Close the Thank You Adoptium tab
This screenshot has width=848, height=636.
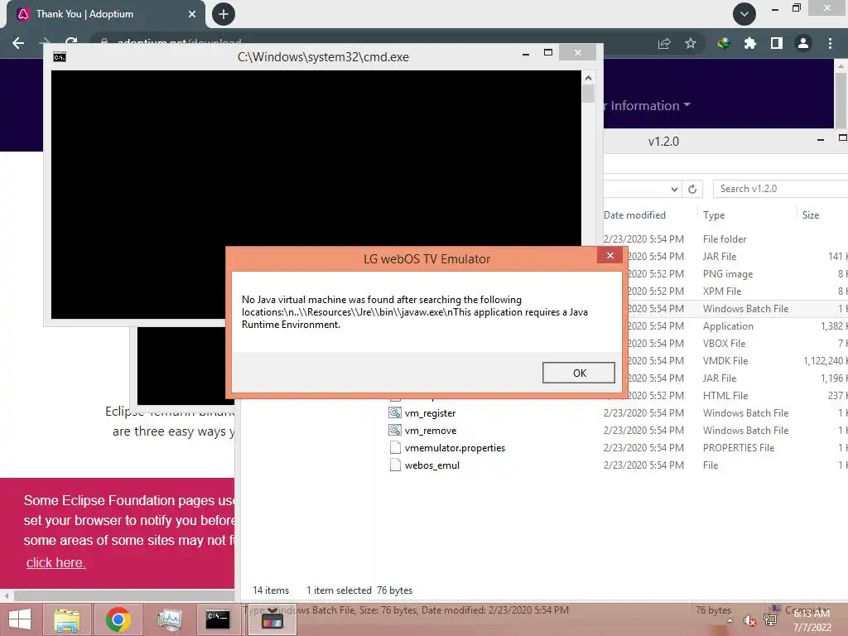(x=191, y=14)
